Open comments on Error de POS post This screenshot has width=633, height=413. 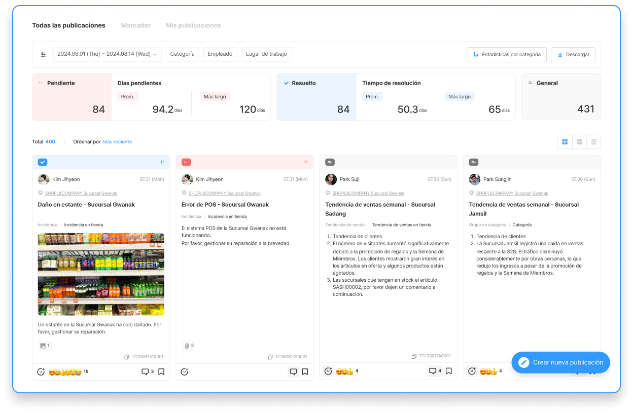(x=293, y=371)
